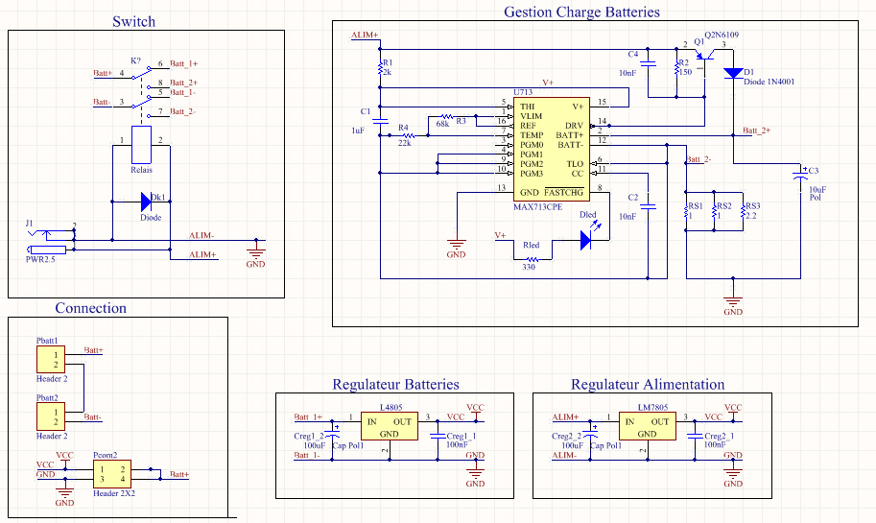Pick the Dk1 diode symbol under relay
The image size is (876, 523).
click(x=147, y=202)
